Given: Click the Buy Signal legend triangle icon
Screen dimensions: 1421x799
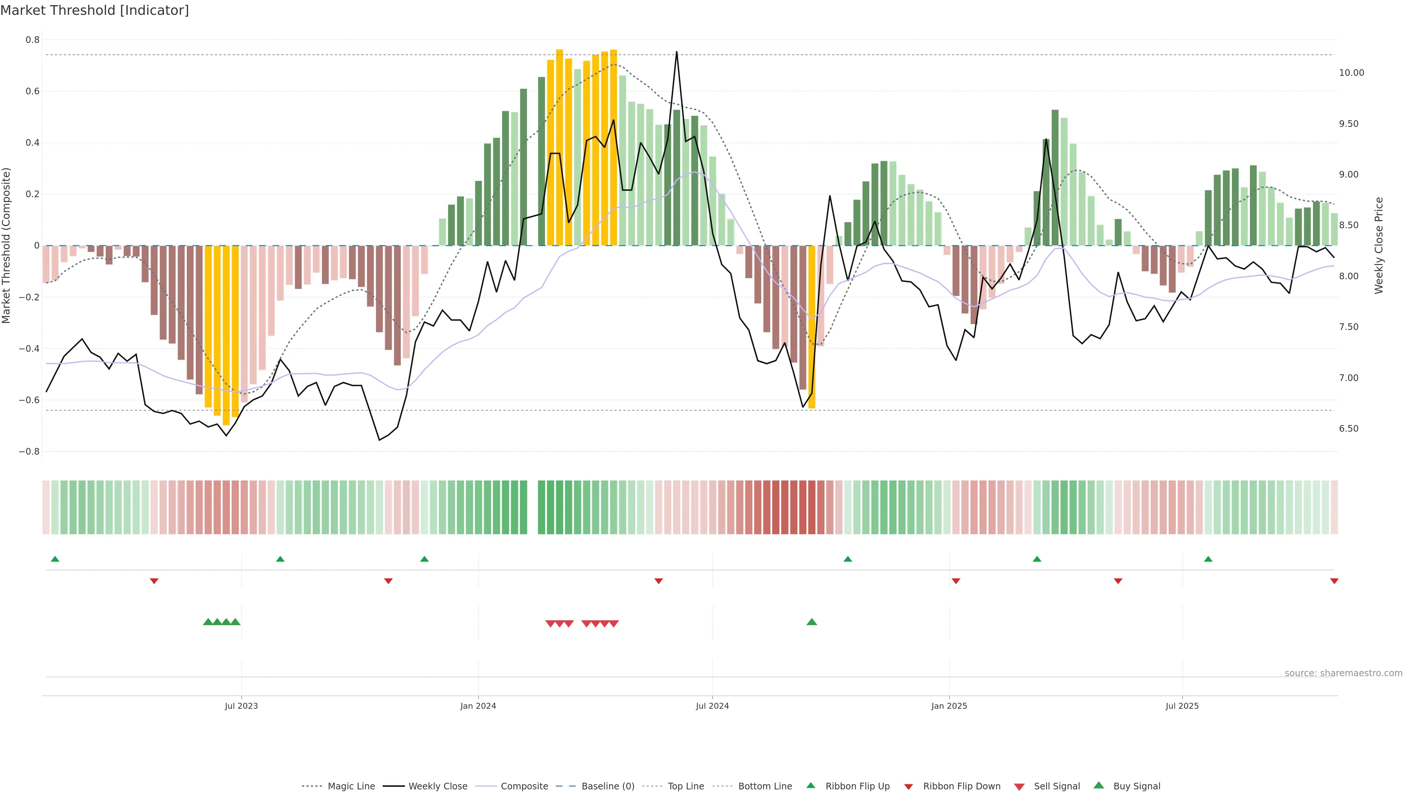Looking at the screenshot, I should coord(1098,785).
